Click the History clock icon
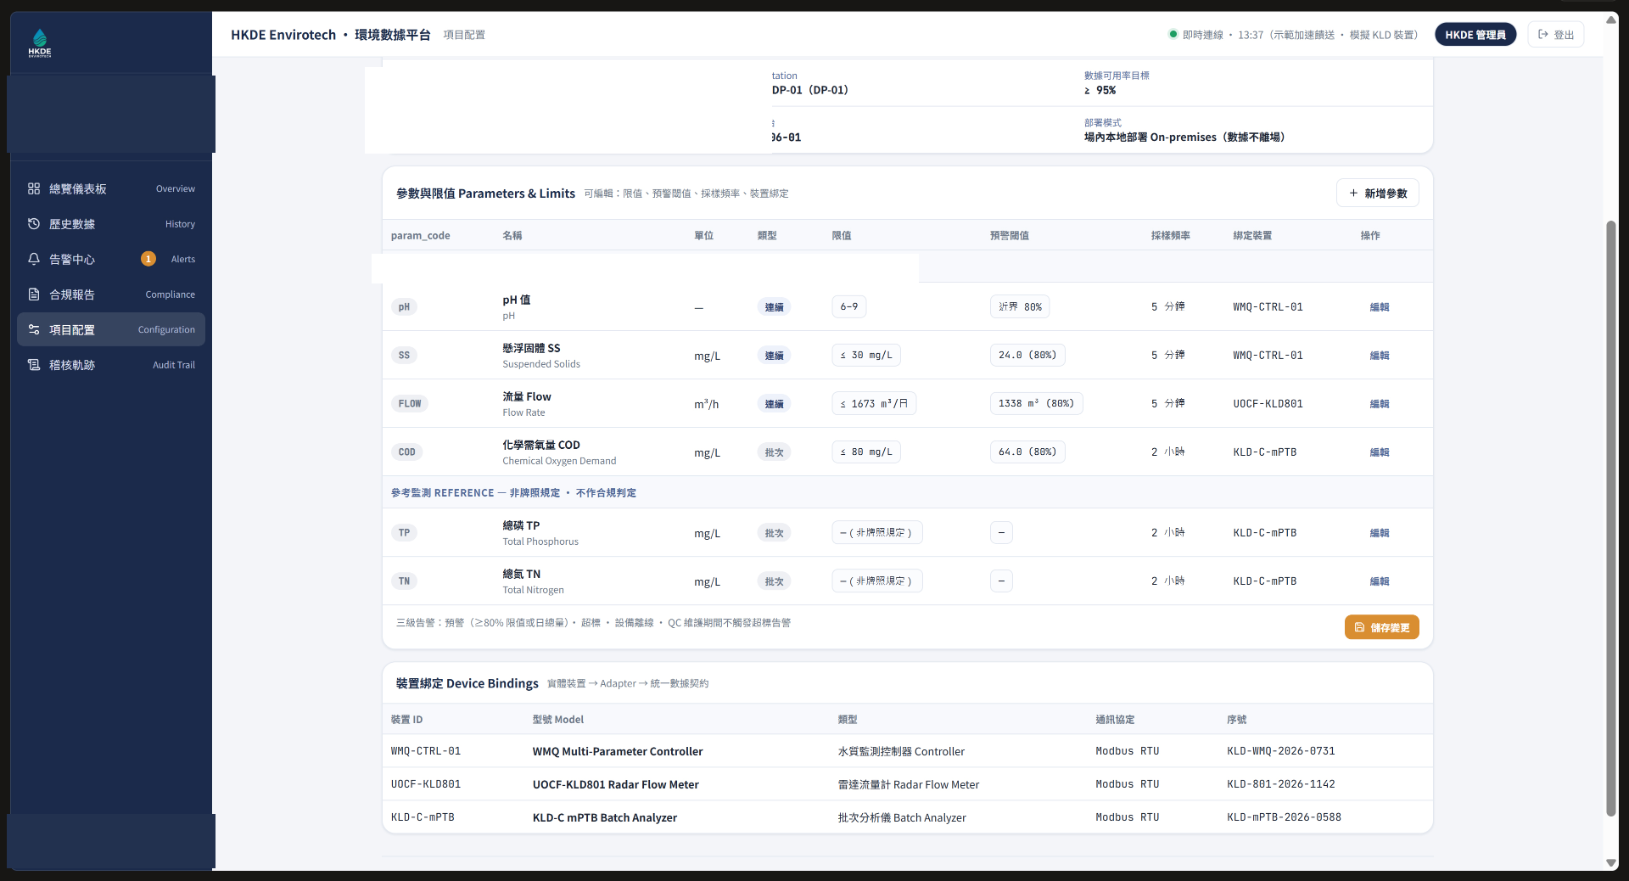 tap(34, 224)
